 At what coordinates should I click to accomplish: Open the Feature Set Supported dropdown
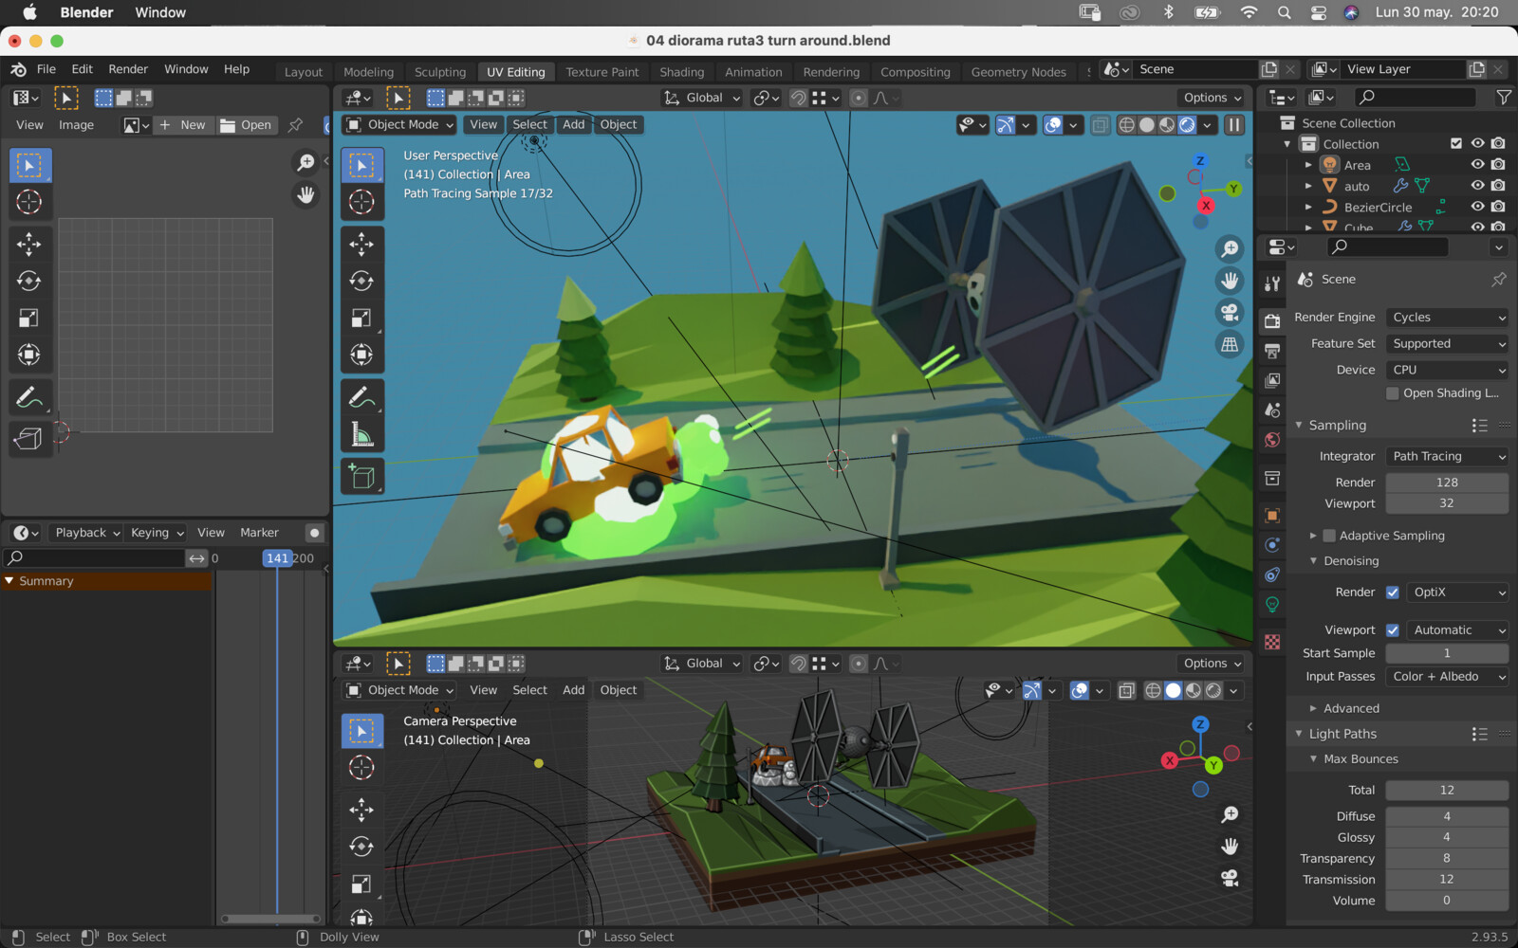coord(1447,344)
